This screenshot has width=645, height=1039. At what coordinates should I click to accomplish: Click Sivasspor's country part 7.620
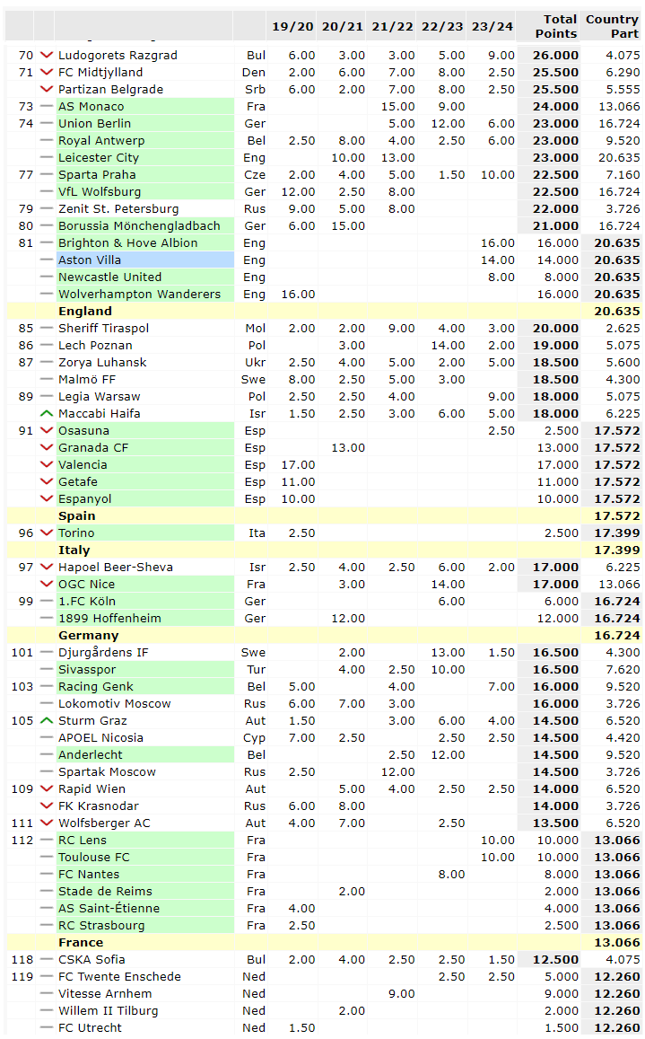pyautogui.click(x=623, y=669)
